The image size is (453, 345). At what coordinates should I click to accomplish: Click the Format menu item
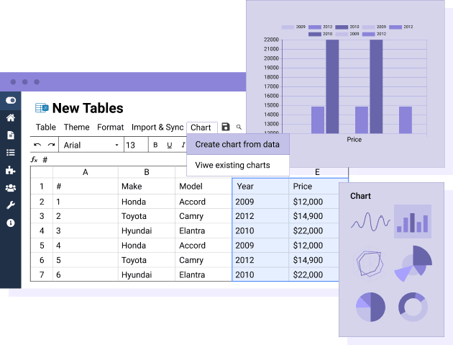coord(110,127)
